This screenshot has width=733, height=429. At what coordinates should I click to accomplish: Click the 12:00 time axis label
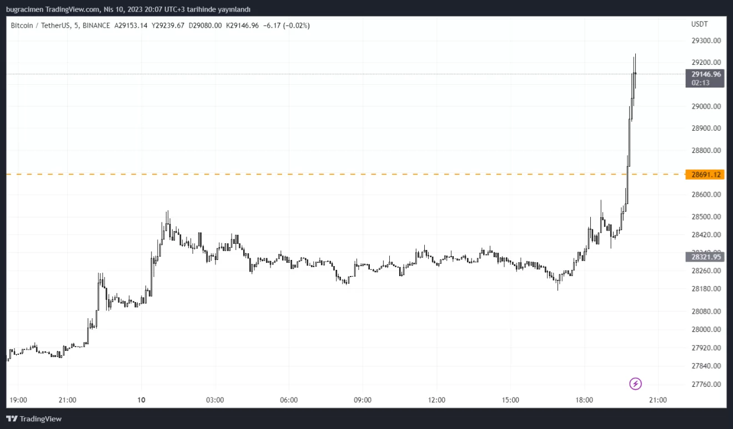coord(436,400)
